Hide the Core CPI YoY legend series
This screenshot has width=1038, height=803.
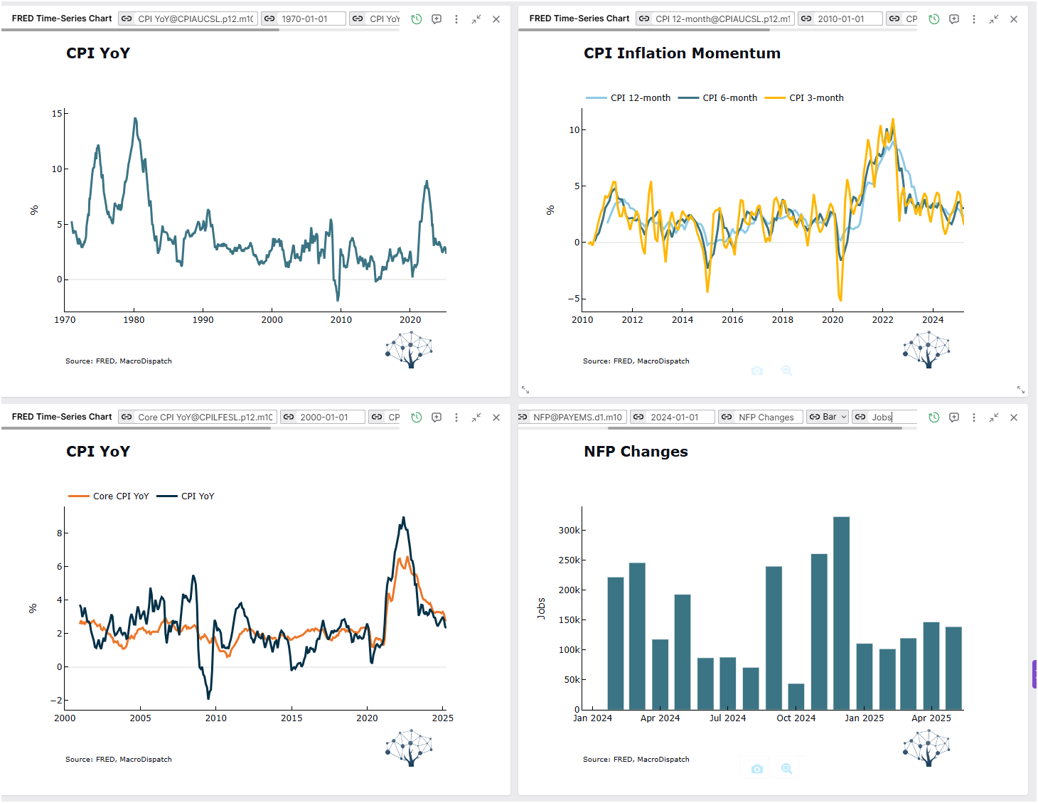click(x=120, y=496)
